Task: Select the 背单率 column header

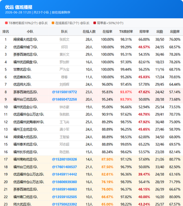Action: tap(144, 32)
